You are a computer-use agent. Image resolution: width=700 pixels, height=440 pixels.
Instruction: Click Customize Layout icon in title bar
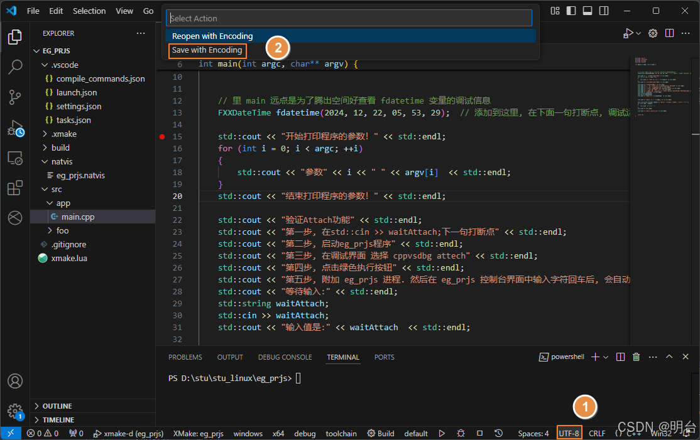(555, 11)
